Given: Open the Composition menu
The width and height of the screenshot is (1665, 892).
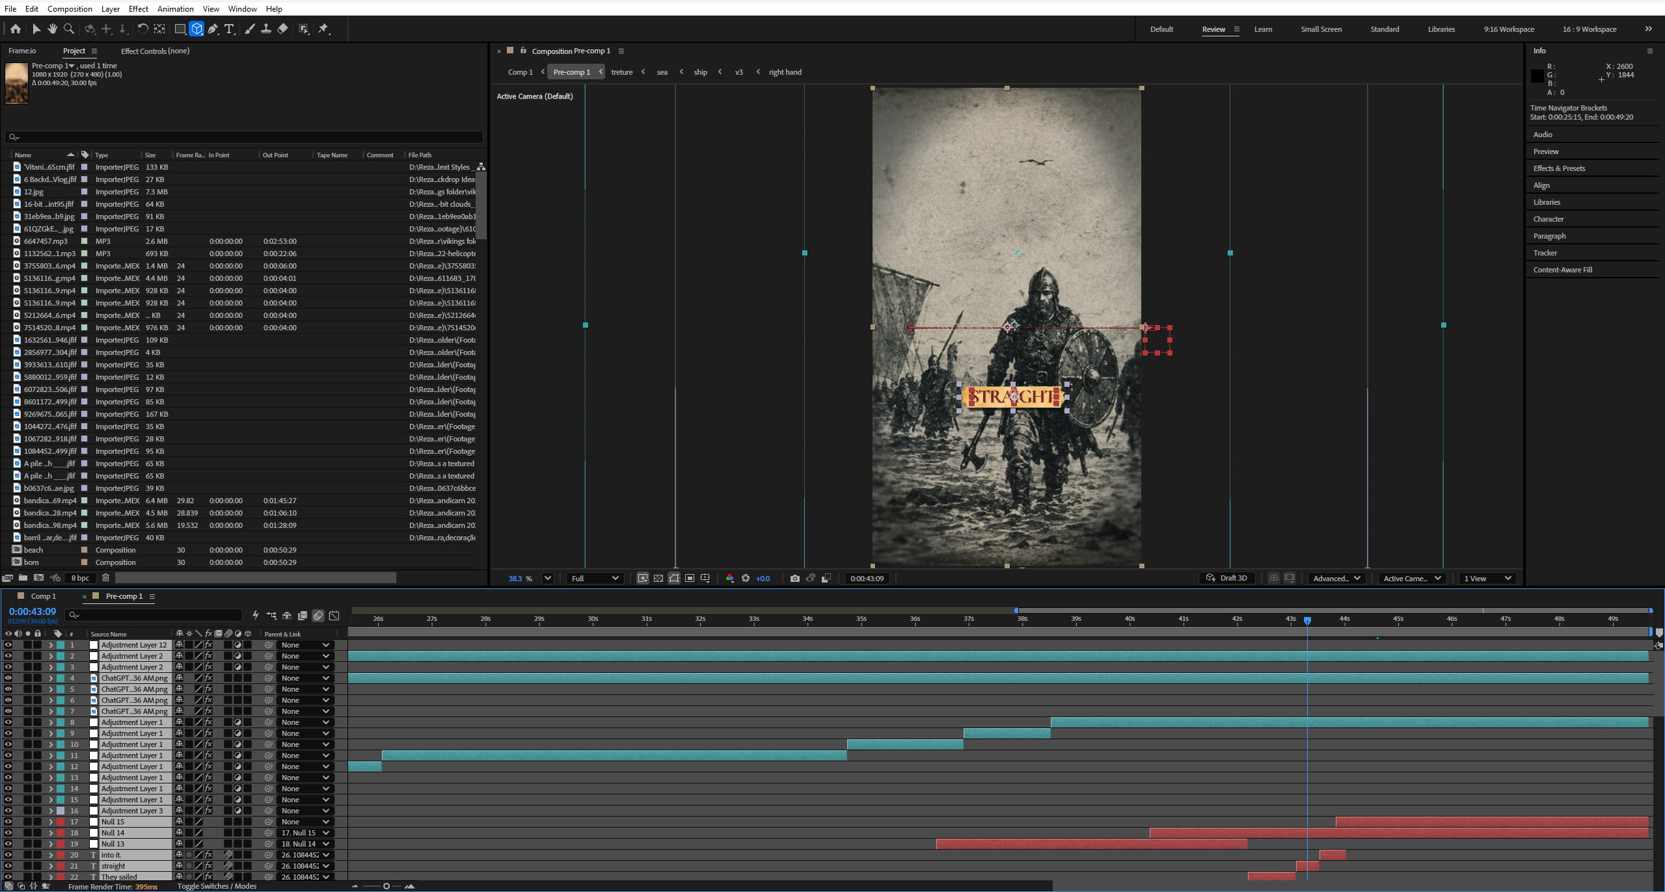Looking at the screenshot, I should 70,8.
